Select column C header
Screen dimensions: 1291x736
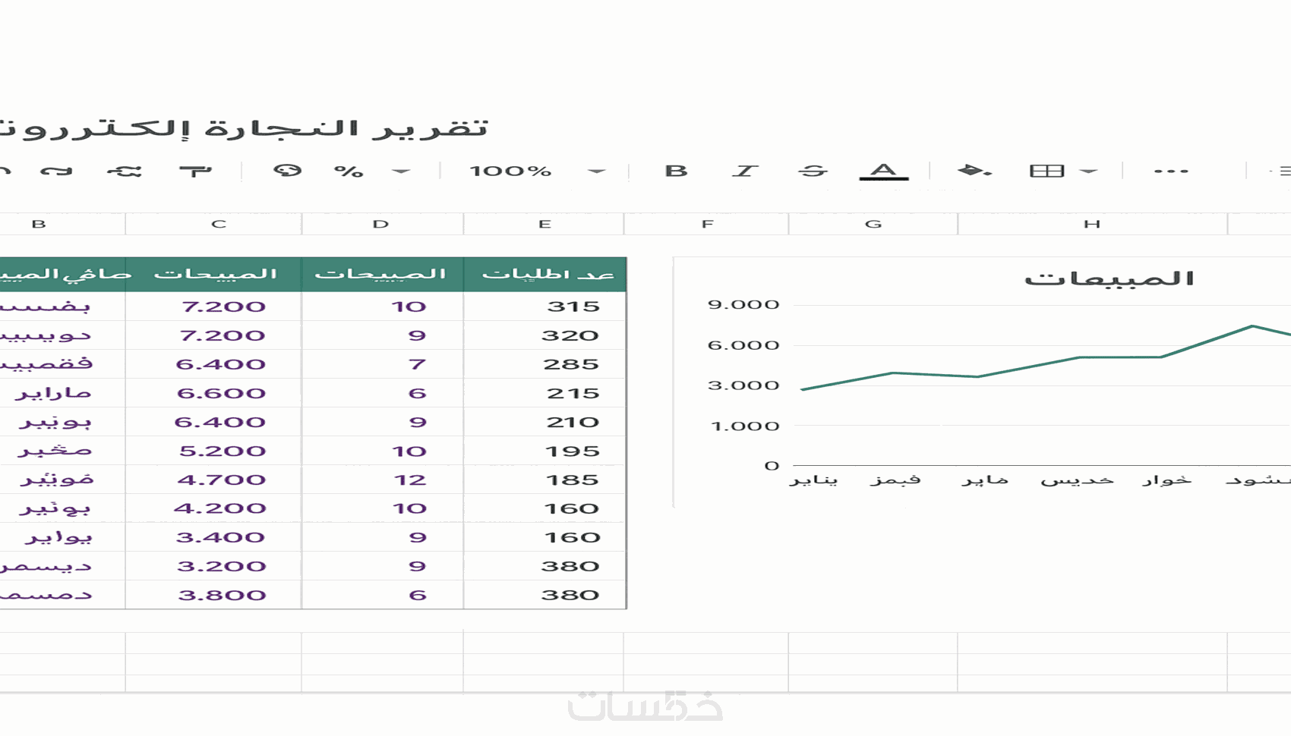[x=219, y=224]
